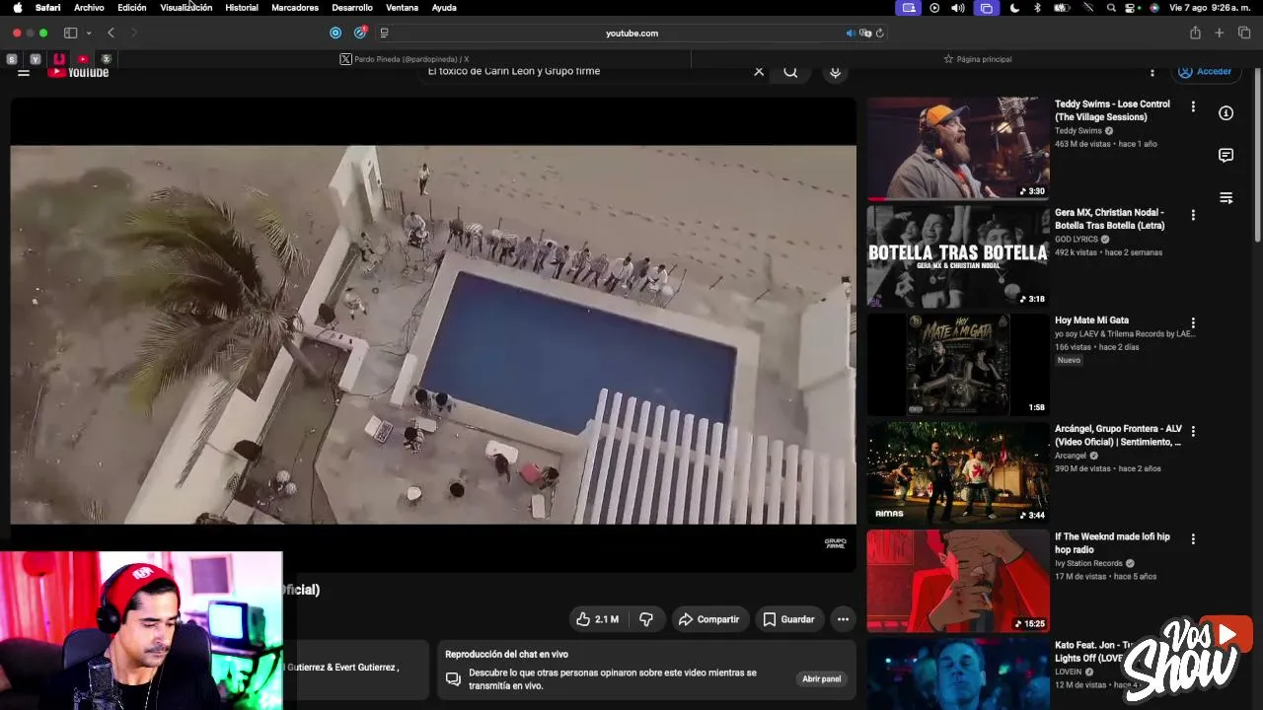Mute this tab via address bar speaker
The width and height of the screenshot is (1263, 710).
[851, 33]
